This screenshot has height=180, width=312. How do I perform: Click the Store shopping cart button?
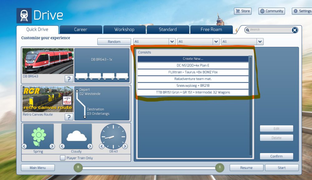click(x=242, y=11)
